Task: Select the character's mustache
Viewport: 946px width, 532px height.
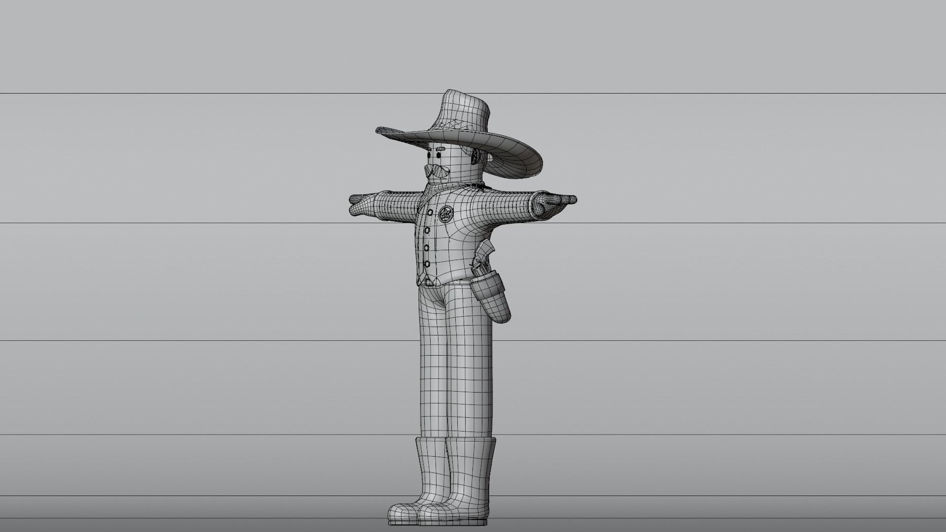Action: click(437, 172)
